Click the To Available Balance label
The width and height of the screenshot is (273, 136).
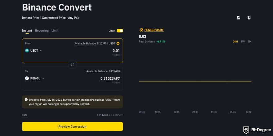point(97,71)
